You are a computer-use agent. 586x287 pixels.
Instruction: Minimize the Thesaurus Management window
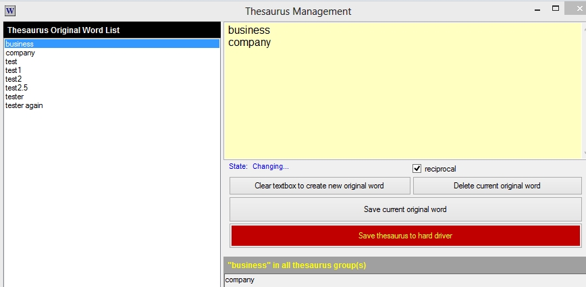(x=537, y=11)
